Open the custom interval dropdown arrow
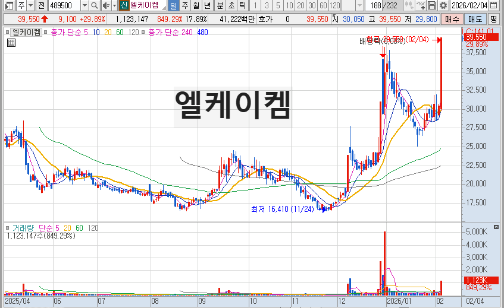The width and height of the screenshot is (504, 308). coord(359,5)
